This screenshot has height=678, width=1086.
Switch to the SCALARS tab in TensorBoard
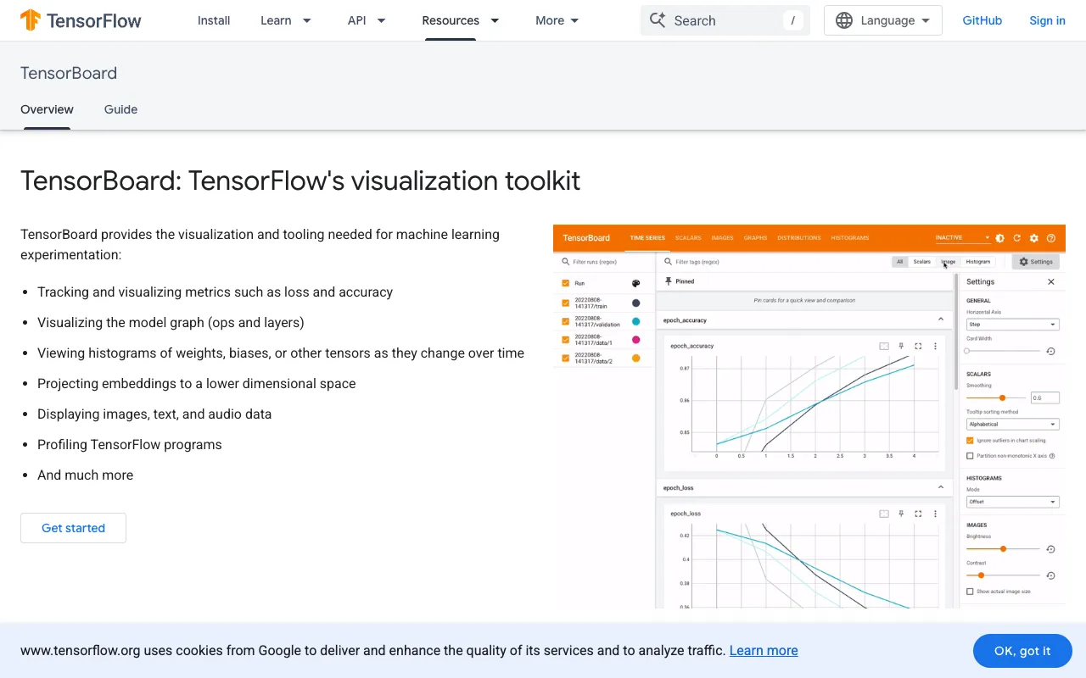[688, 238]
